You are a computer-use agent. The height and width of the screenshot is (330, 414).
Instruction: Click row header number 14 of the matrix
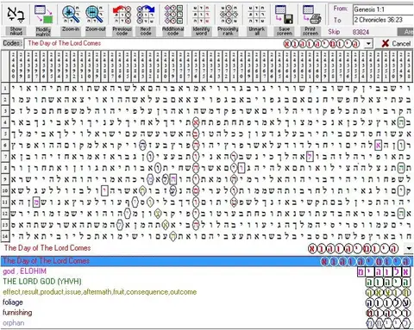(5, 237)
